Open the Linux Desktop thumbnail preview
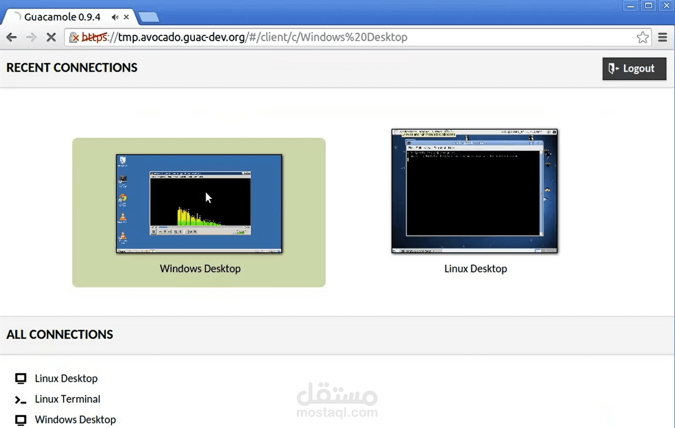Screen dimensions: 675x428 (474, 191)
